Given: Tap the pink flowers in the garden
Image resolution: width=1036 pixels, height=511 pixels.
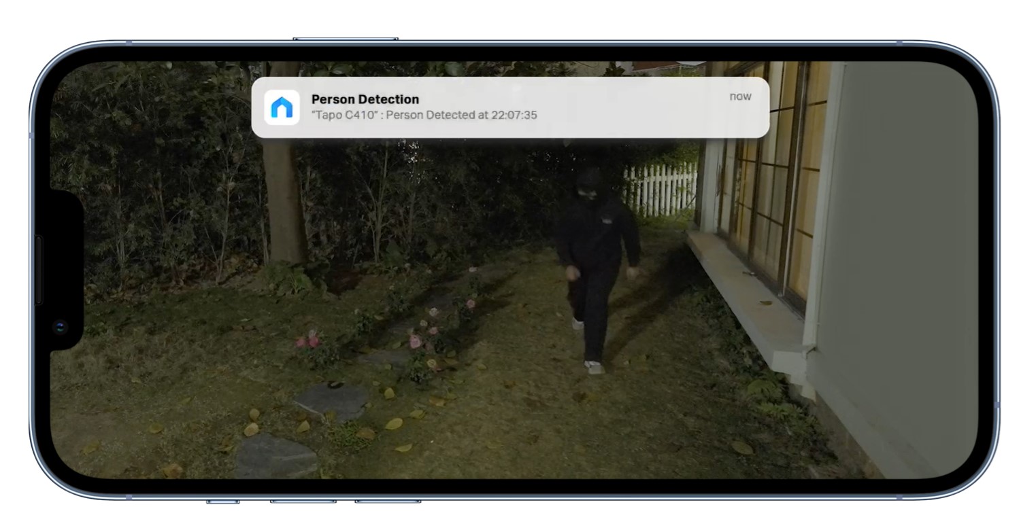Looking at the screenshot, I should [x=310, y=340].
